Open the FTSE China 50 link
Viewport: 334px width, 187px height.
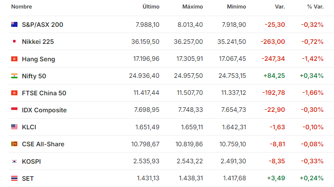[44, 93]
